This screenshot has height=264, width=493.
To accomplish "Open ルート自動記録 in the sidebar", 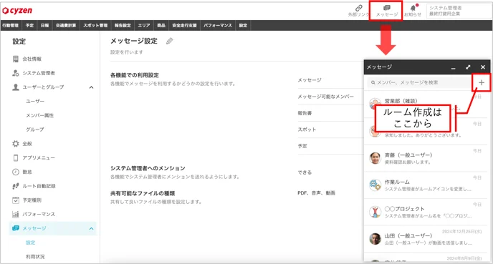I will click(34, 186).
